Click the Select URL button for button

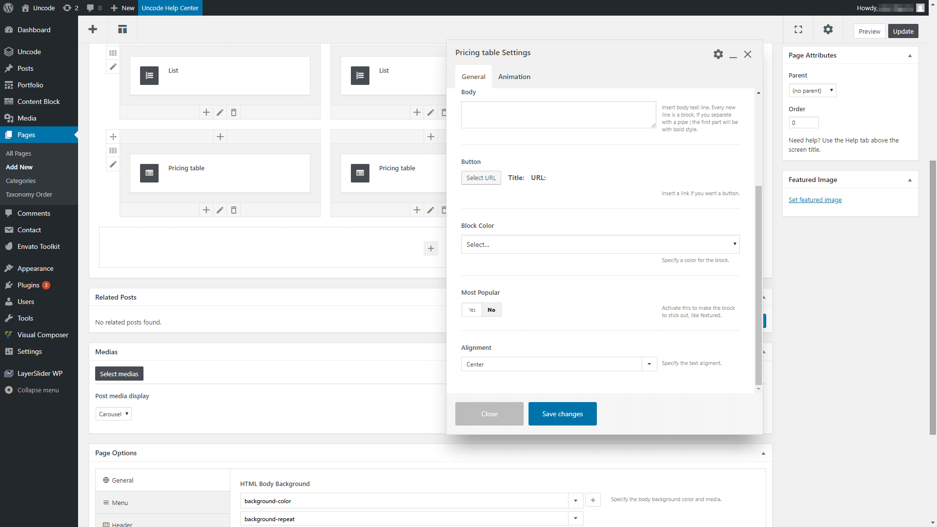coord(481,178)
